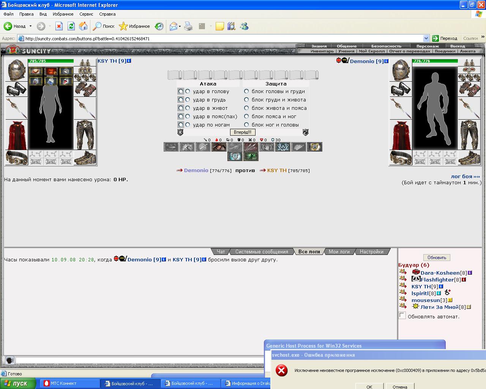Click Demonio's 776/776 health bar
Image resolution: width=486 pixels, height=389 pixels.
(435, 61)
